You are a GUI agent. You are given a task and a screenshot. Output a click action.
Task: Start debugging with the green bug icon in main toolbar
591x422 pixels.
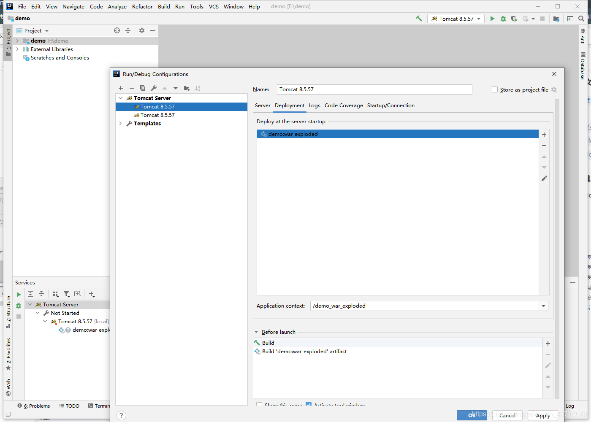pos(503,19)
